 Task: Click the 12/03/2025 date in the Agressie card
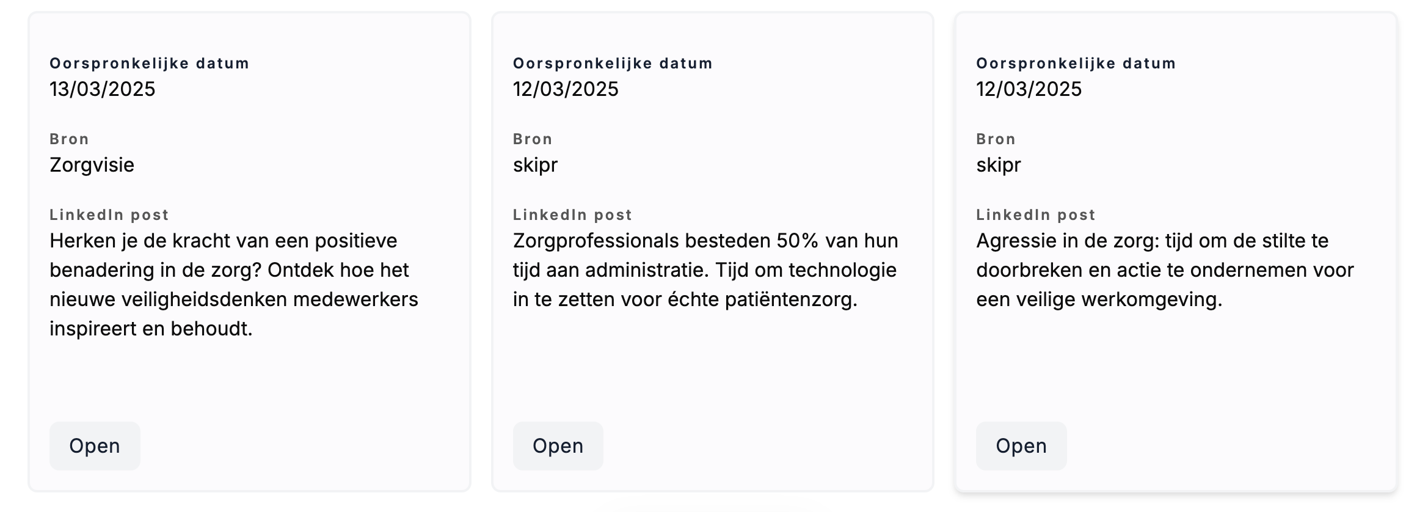1029,89
